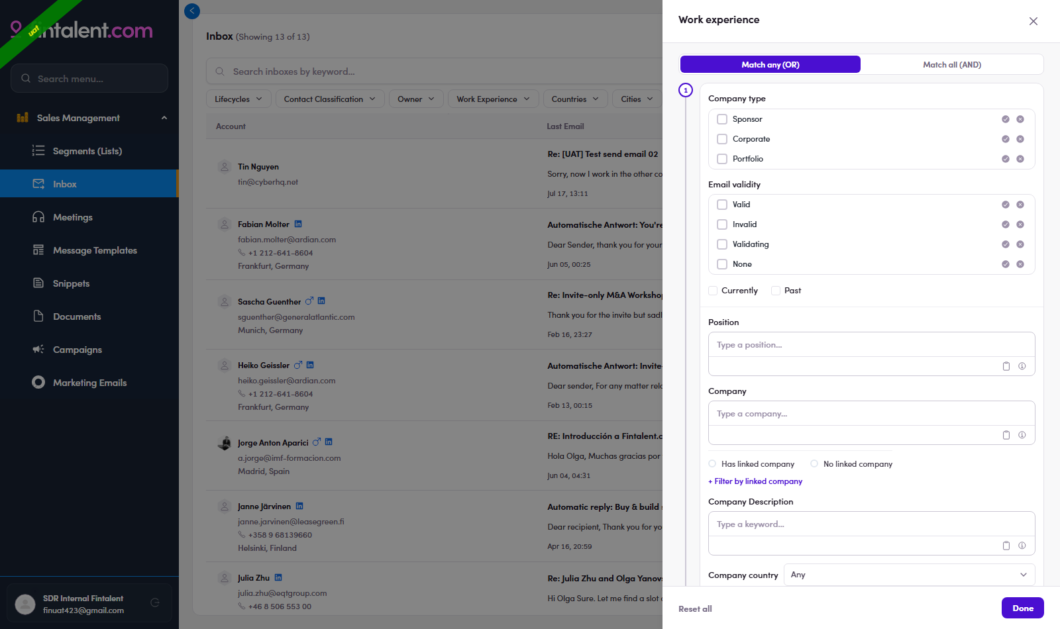This screenshot has width=1060, height=629.
Task: Open the Company country Any dropdown
Action: point(909,575)
